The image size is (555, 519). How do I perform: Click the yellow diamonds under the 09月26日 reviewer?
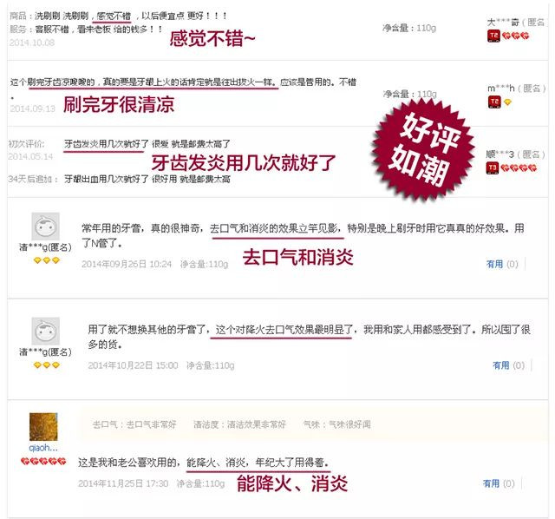46,260
